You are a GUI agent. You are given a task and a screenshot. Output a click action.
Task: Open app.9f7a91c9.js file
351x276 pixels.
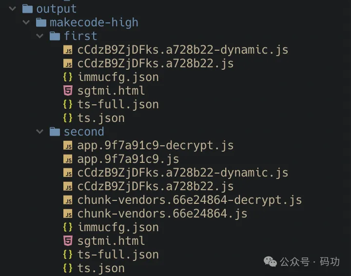pyautogui.click(x=128, y=159)
